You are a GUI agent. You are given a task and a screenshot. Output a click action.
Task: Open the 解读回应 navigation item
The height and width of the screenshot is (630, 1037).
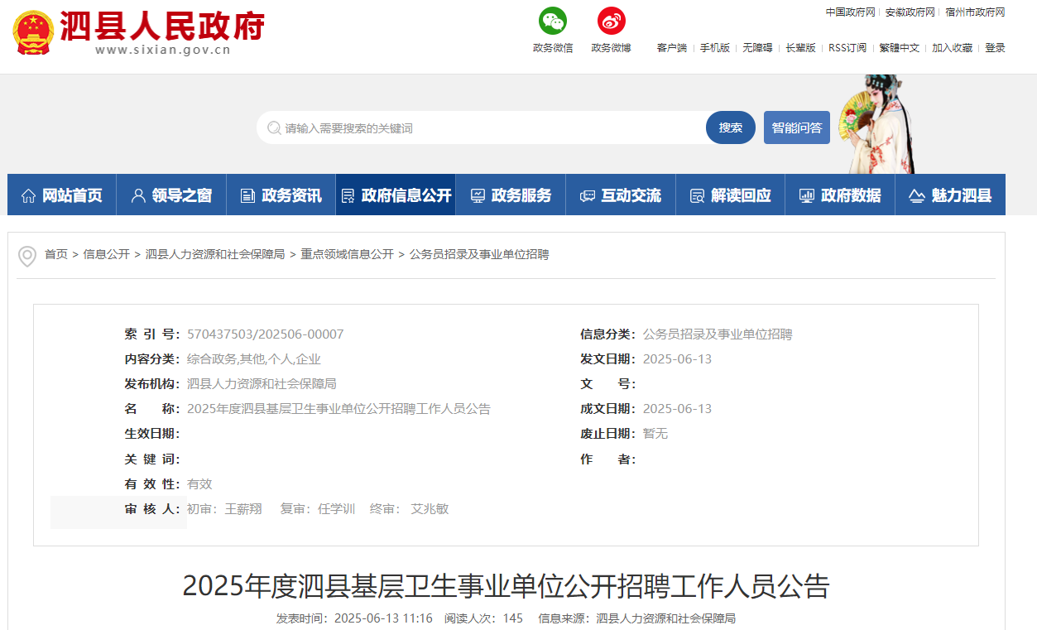pyautogui.click(x=730, y=195)
